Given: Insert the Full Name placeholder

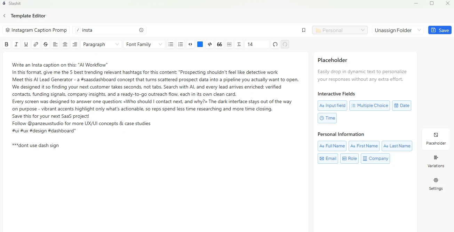Looking at the screenshot, I should [332, 146].
